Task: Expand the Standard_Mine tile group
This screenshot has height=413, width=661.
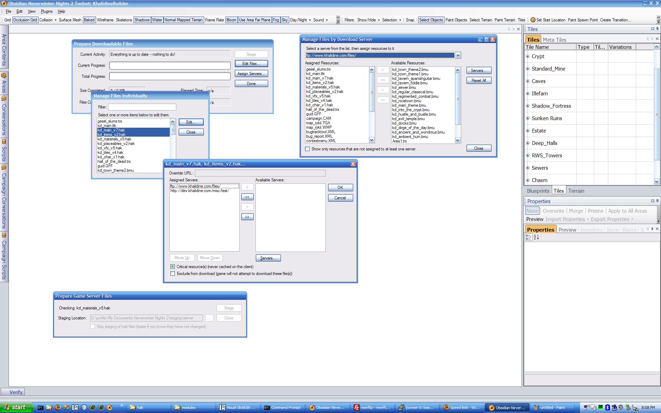Action: (x=528, y=68)
